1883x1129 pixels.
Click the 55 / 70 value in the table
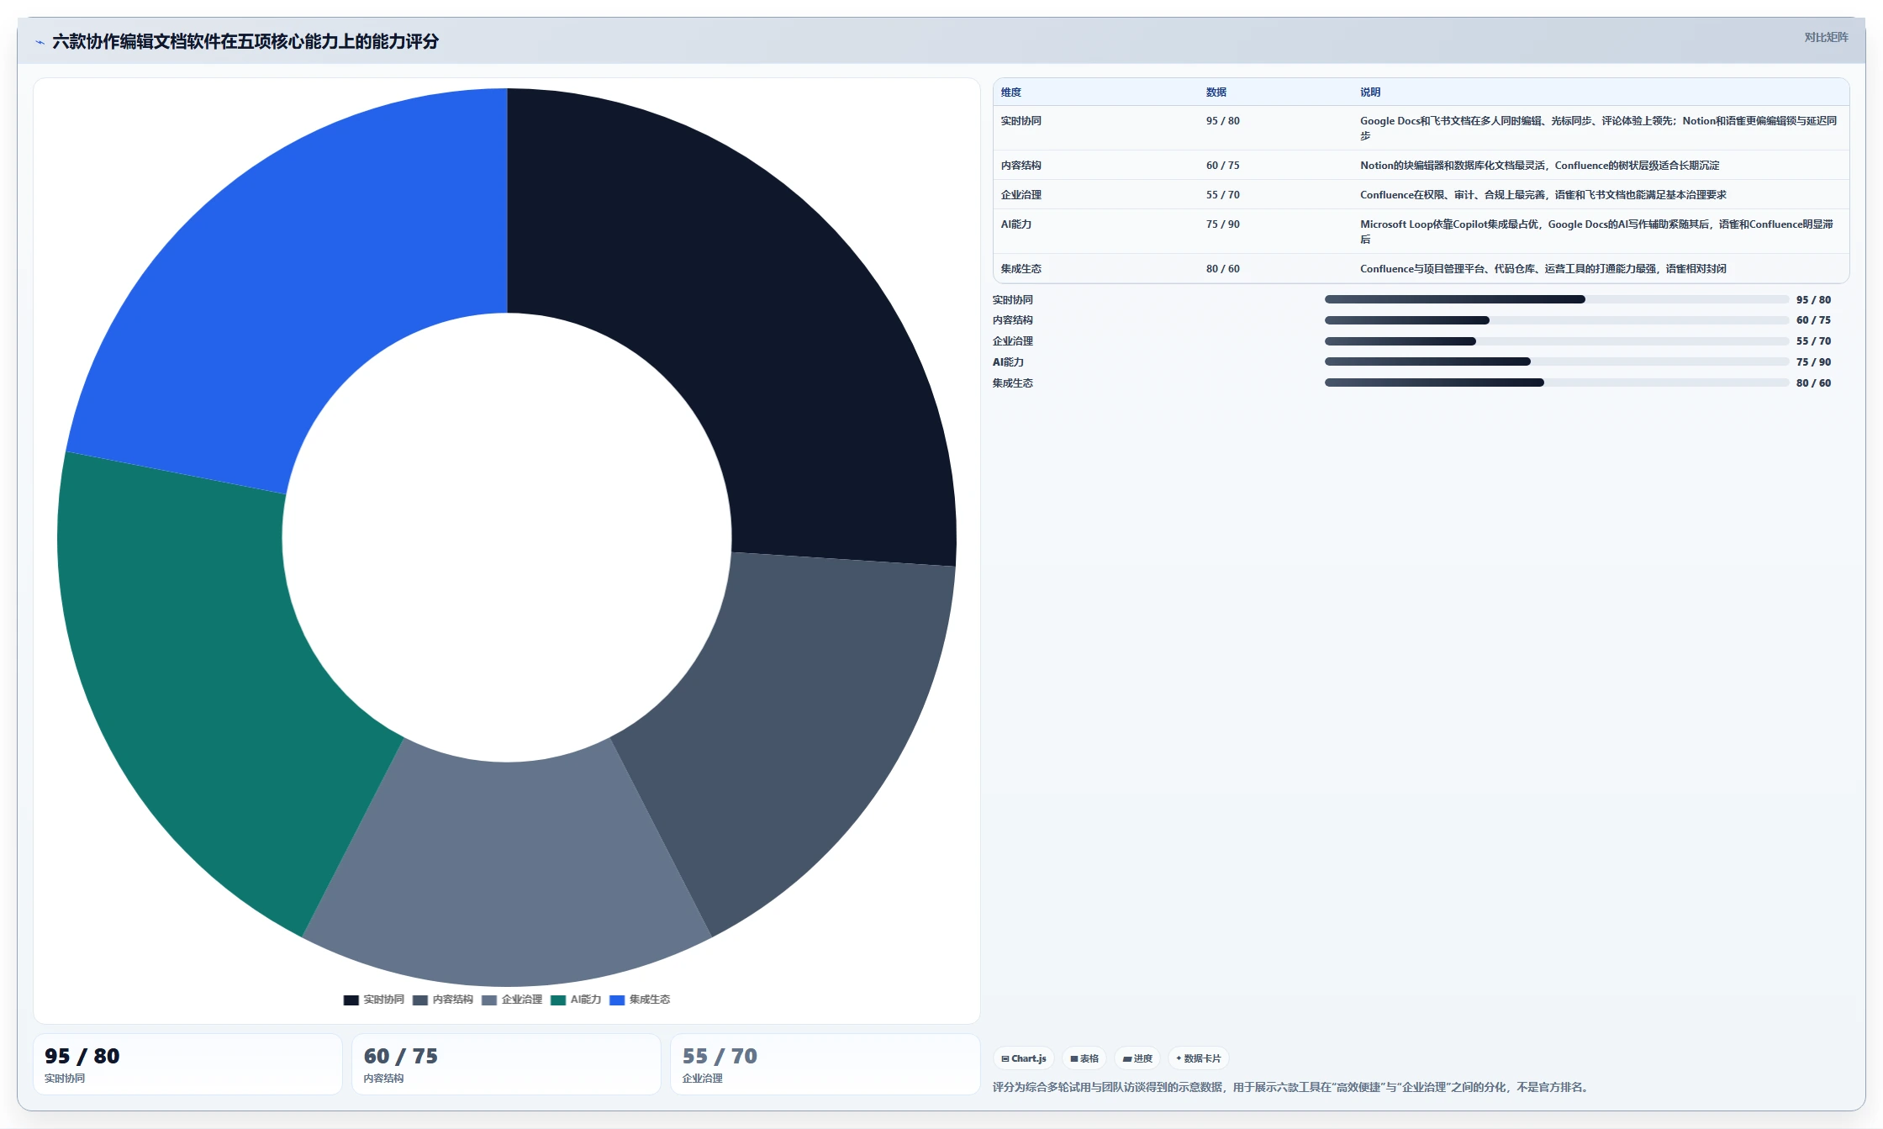click(x=1223, y=195)
